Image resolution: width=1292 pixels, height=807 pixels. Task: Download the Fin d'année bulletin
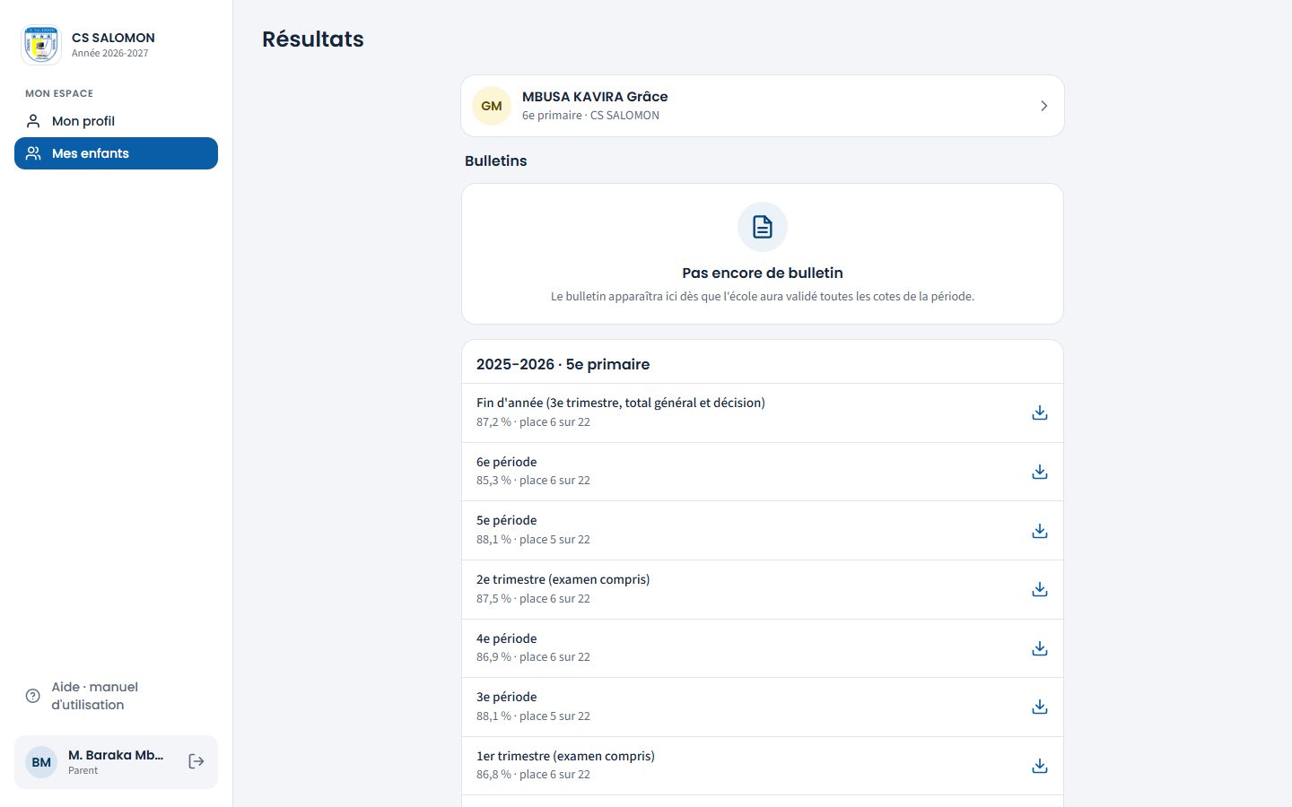tap(1040, 412)
